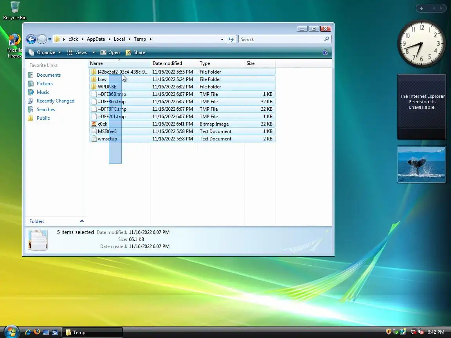Click the security shield tray icon
Image resolution: width=451 pixels, height=338 pixels.
tap(389, 332)
